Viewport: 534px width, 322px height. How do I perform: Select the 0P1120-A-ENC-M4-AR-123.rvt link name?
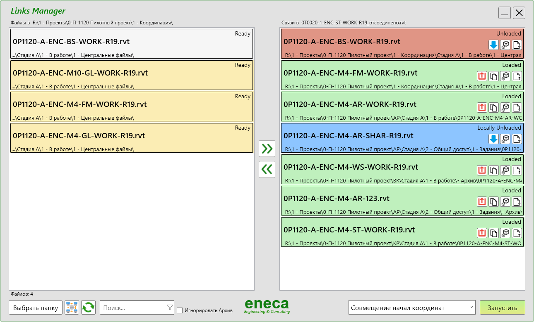click(x=337, y=199)
